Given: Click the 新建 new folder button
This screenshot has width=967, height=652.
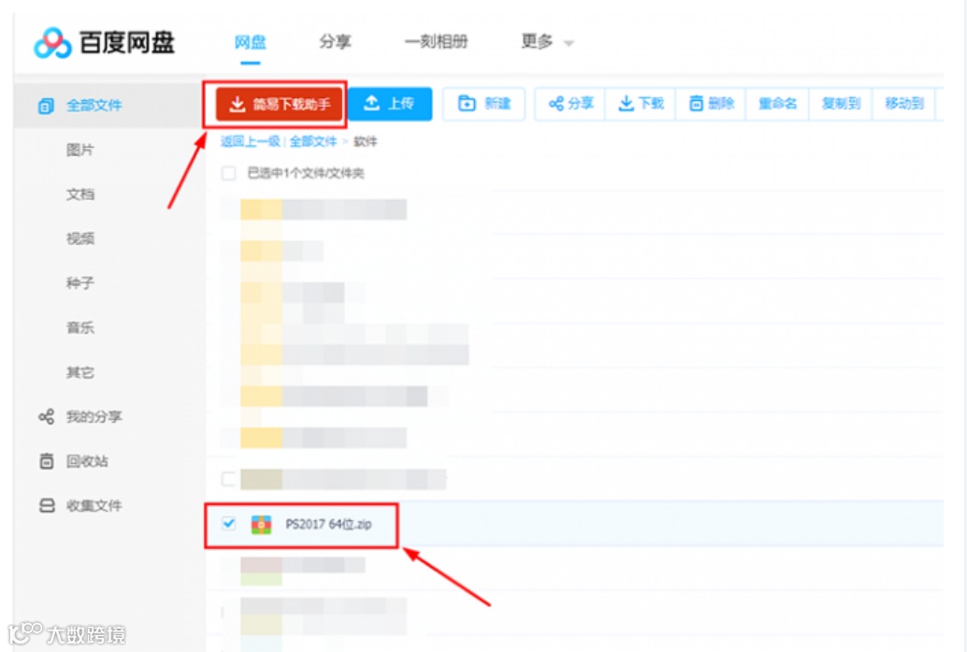Looking at the screenshot, I should [484, 104].
